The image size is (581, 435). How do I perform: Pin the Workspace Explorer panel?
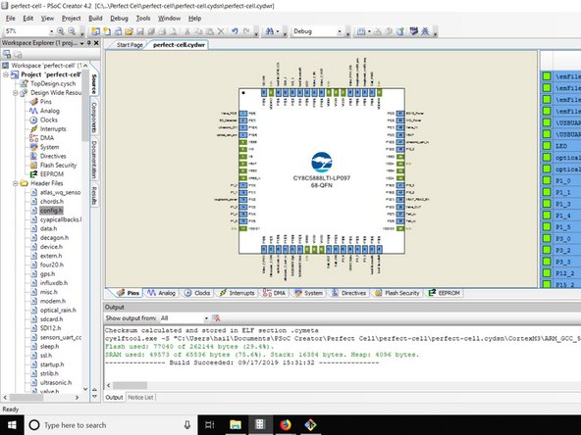(89, 43)
